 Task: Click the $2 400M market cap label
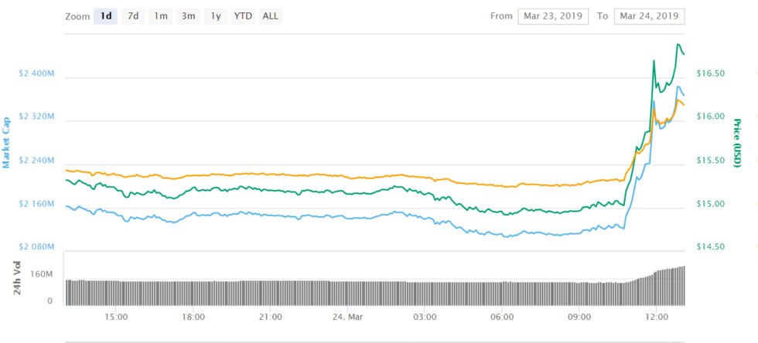(36, 74)
